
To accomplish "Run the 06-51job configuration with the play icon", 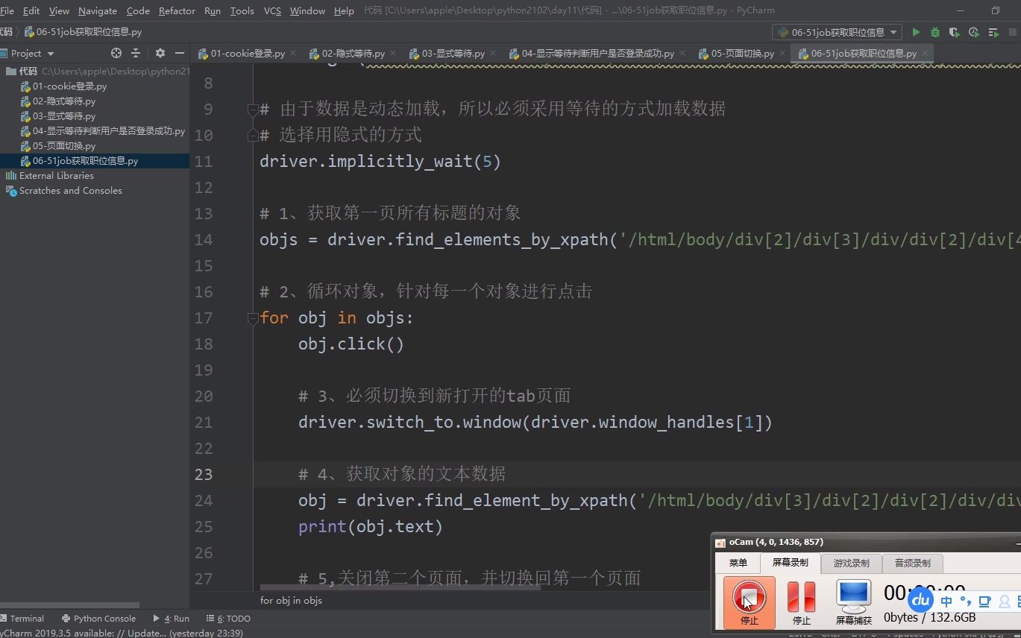I will click(916, 32).
